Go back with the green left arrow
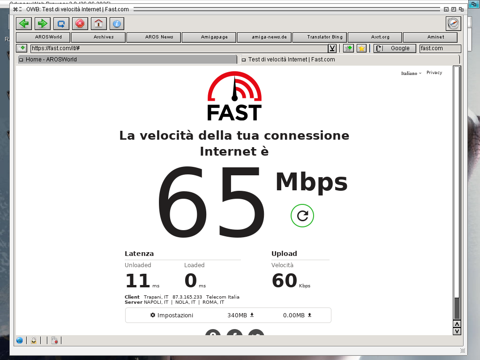Screen dimensions: 480x360 pyautogui.click(x=24, y=23)
